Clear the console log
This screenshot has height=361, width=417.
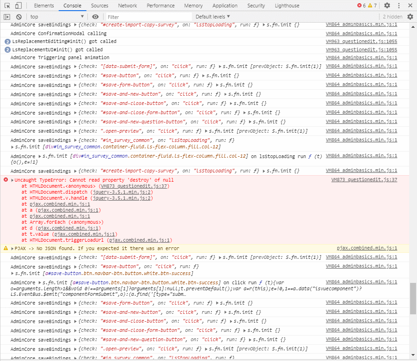point(19,17)
